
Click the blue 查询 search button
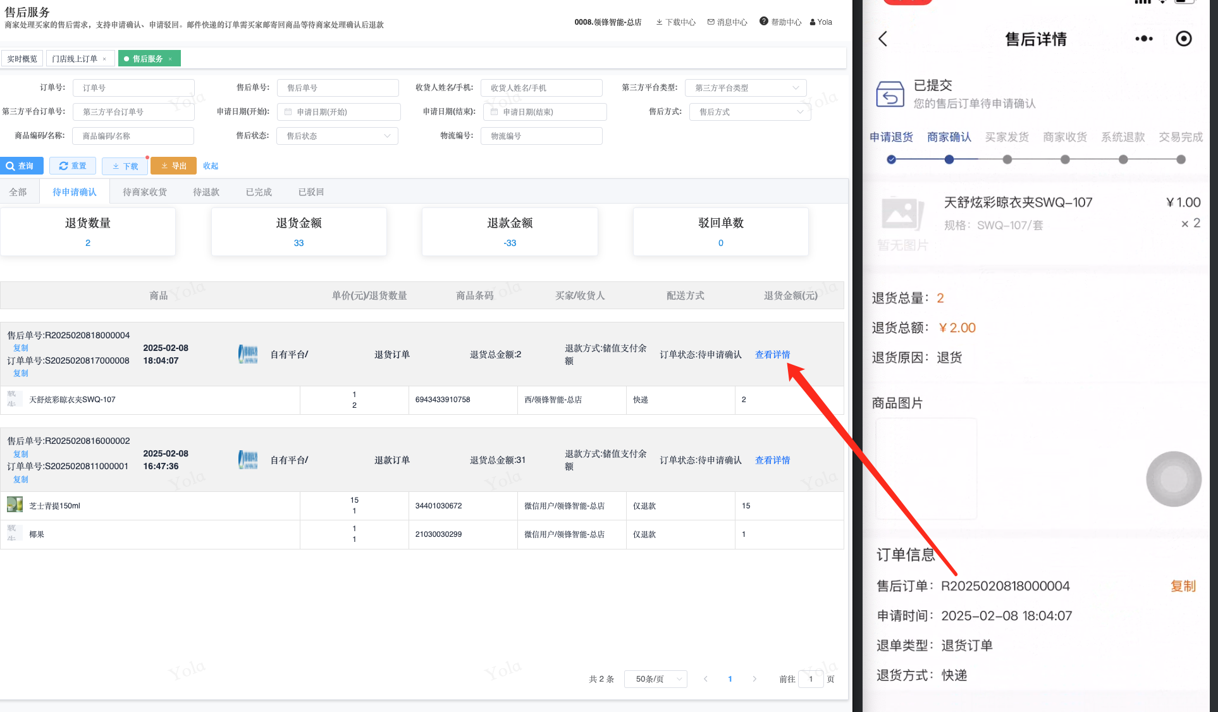[x=22, y=166]
